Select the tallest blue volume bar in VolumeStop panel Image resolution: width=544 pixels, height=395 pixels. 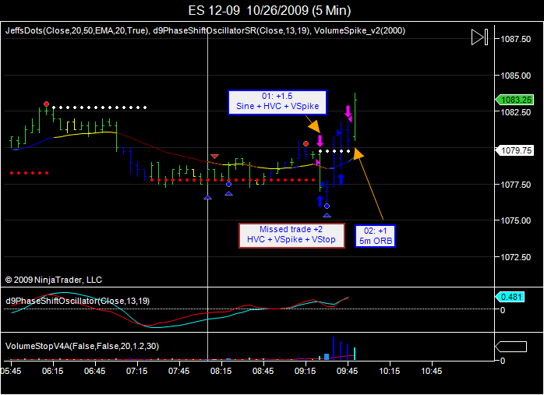(x=334, y=347)
